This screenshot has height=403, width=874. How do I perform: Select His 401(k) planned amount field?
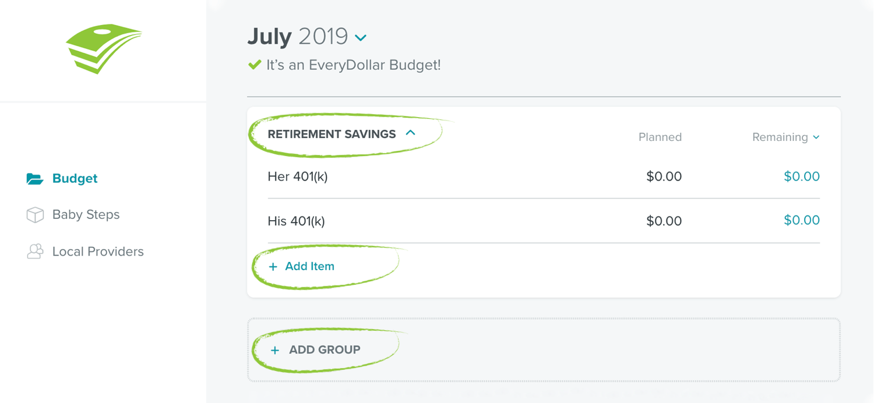pos(664,221)
